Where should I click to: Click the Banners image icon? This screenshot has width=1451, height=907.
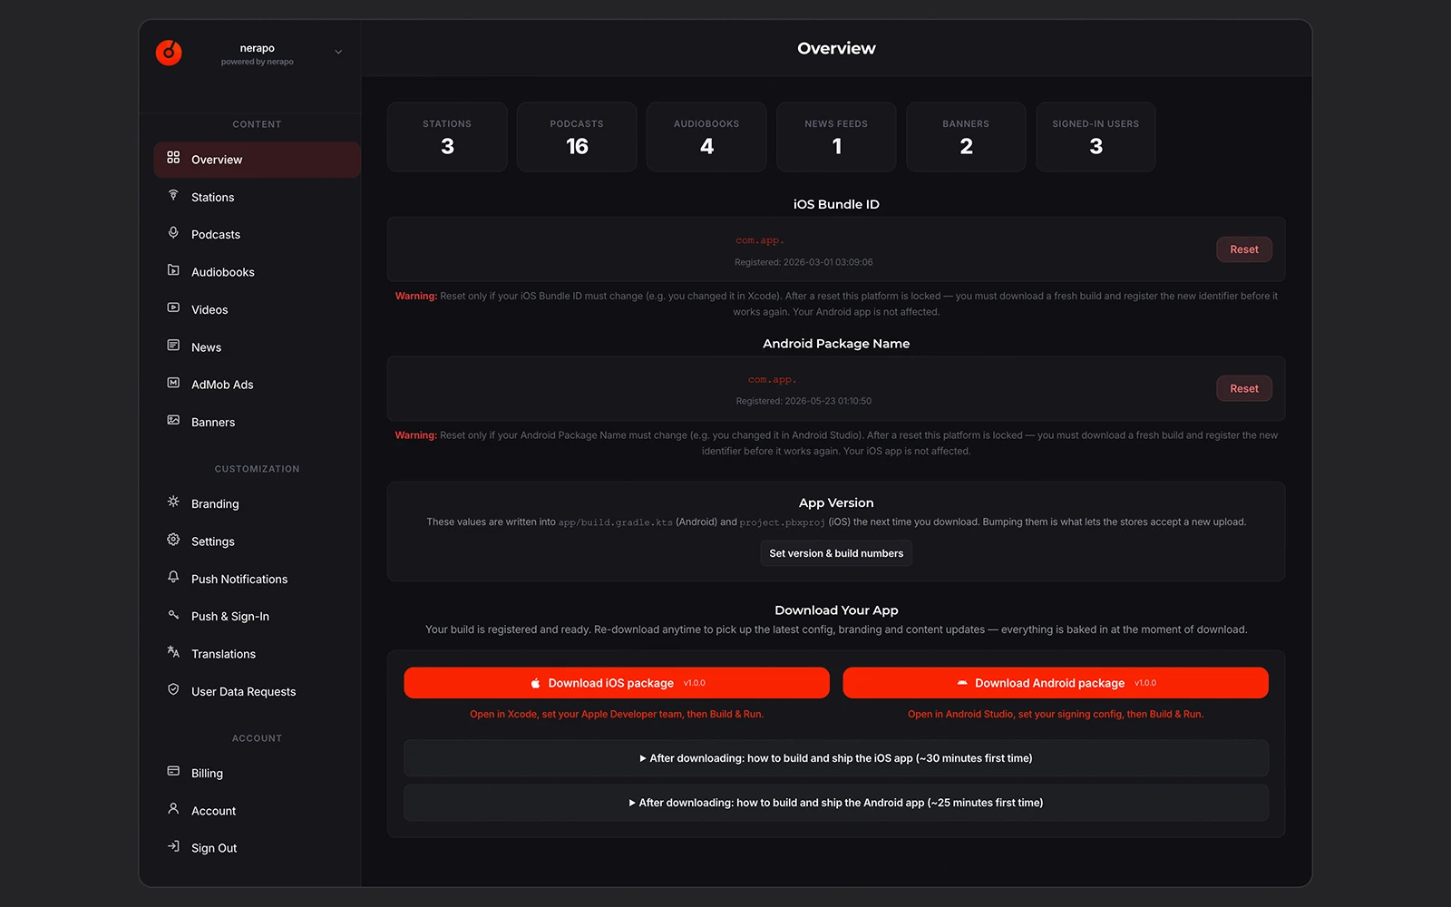click(x=173, y=421)
